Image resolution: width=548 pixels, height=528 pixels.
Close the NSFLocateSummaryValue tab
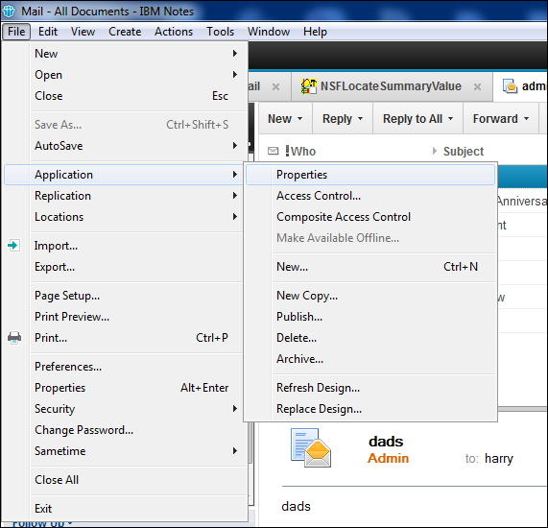pyautogui.click(x=477, y=86)
